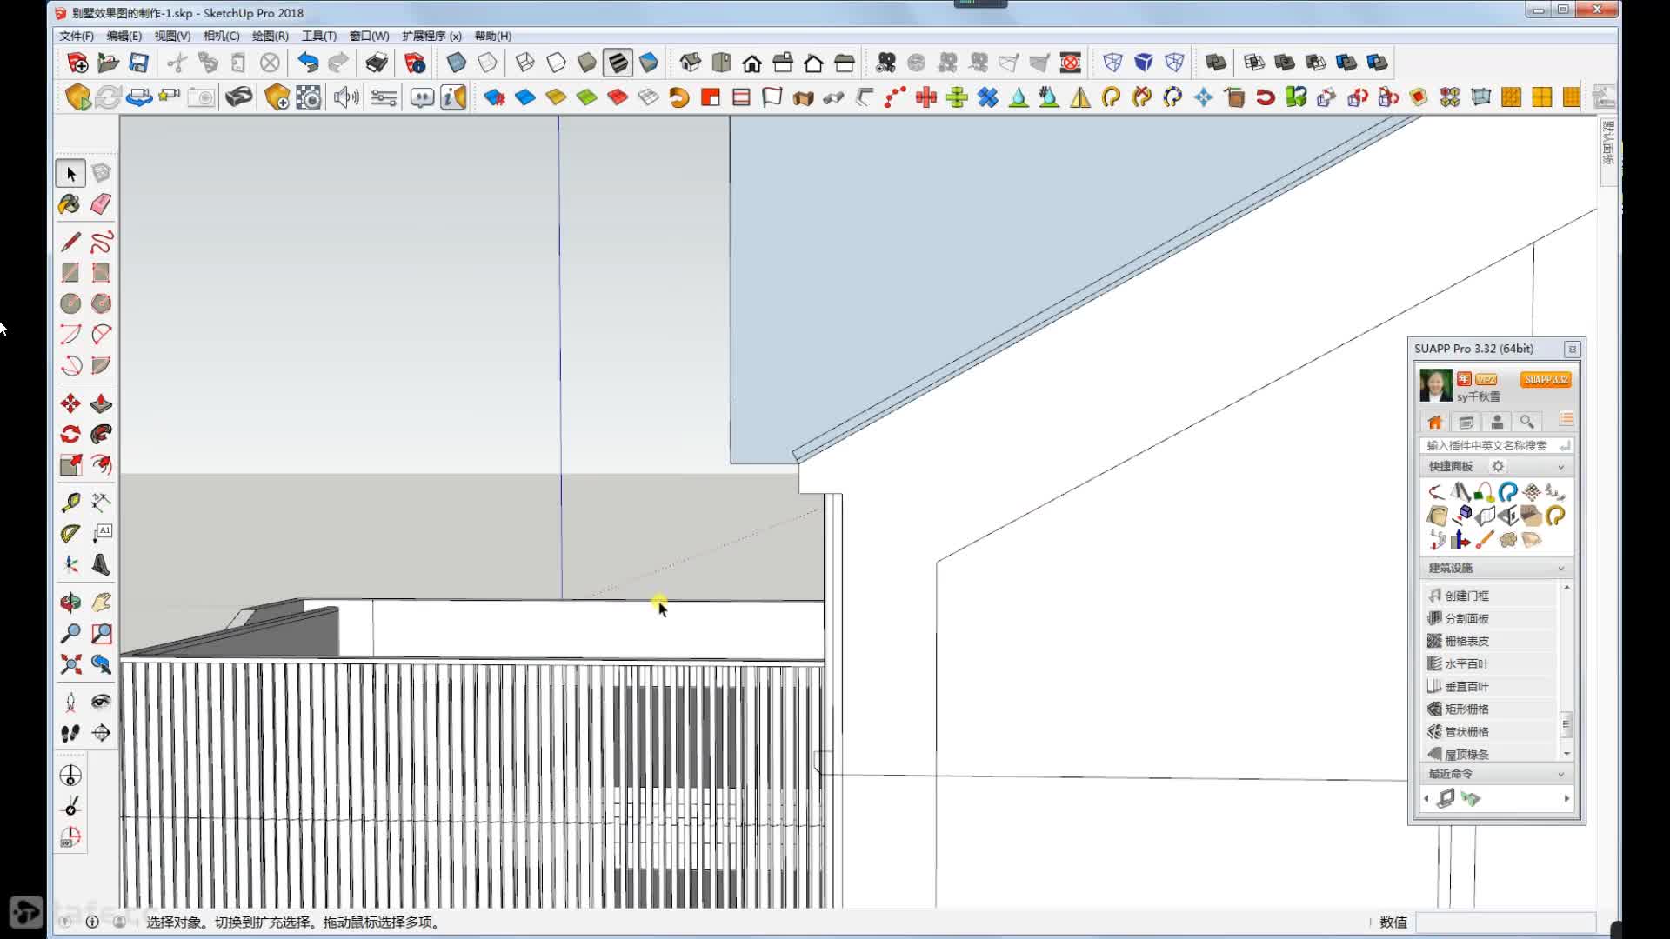Enable Hidden Line face style

556,63
